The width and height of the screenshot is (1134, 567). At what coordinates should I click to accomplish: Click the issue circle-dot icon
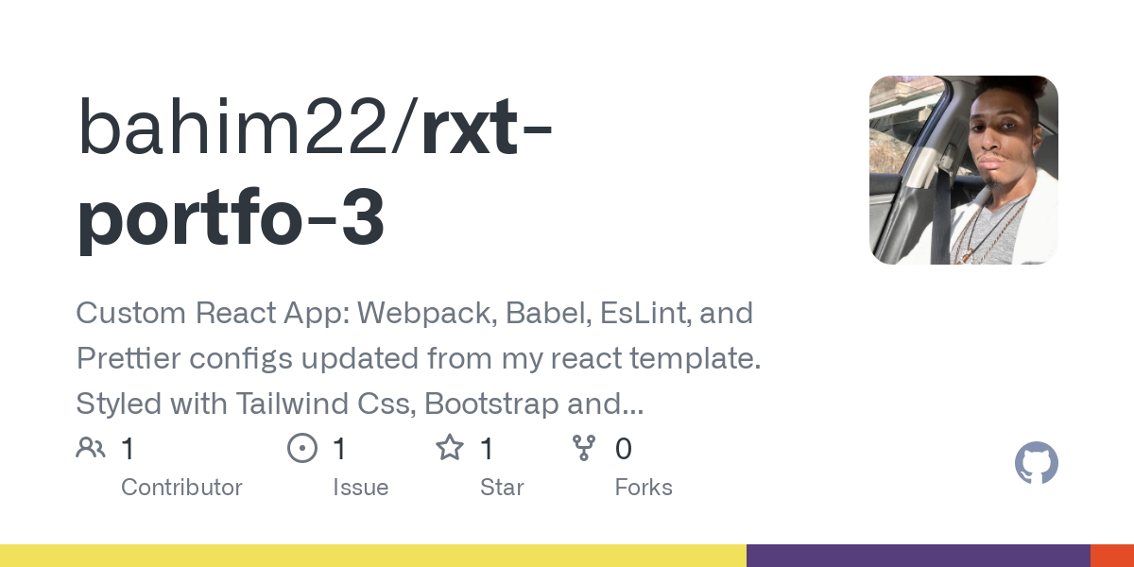(x=302, y=448)
